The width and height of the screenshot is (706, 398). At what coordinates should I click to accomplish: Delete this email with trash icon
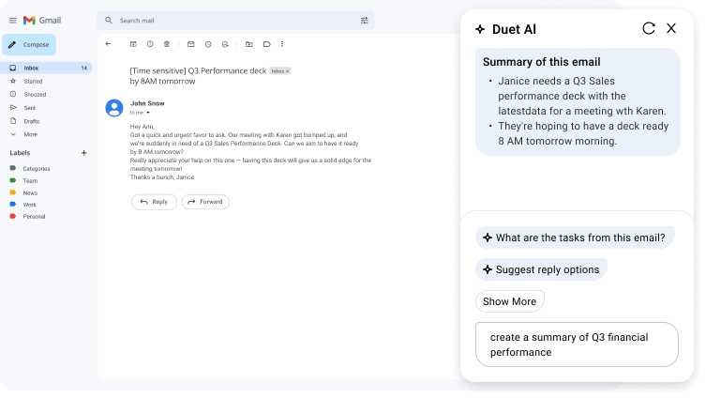(167, 44)
